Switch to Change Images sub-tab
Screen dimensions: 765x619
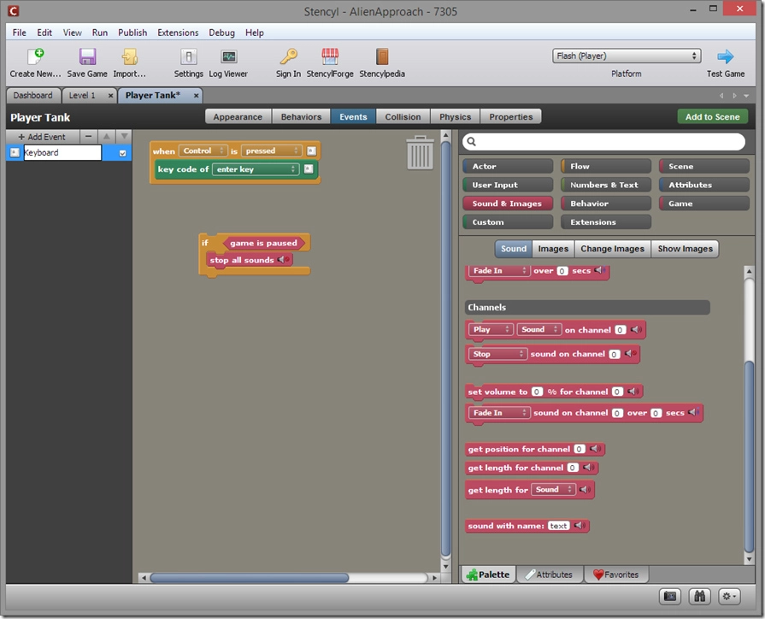pyautogui.click(x=612, y=249)
